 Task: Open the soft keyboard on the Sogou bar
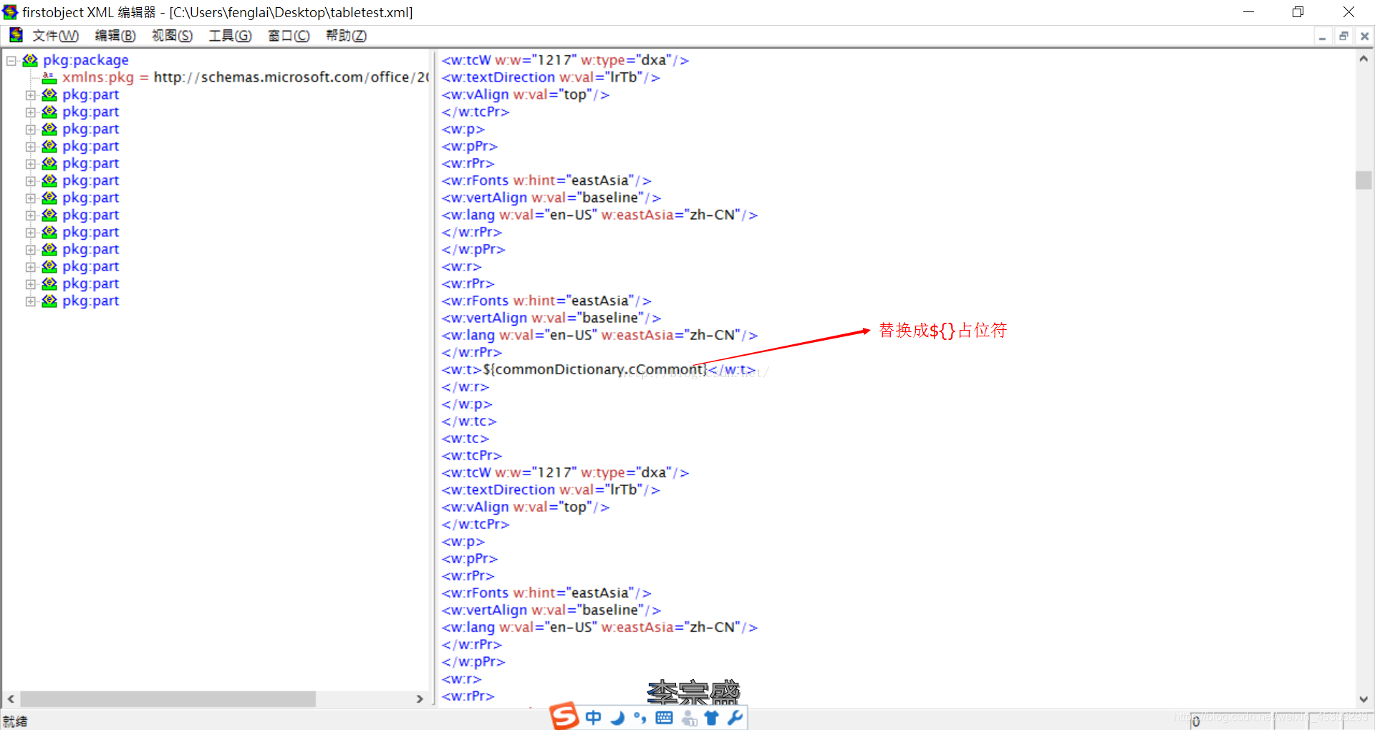(x=664, y=718)
